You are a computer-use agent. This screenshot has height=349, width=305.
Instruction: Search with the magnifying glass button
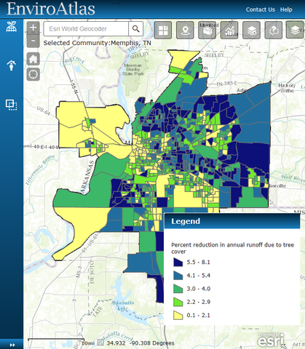(x=135, y=29)
